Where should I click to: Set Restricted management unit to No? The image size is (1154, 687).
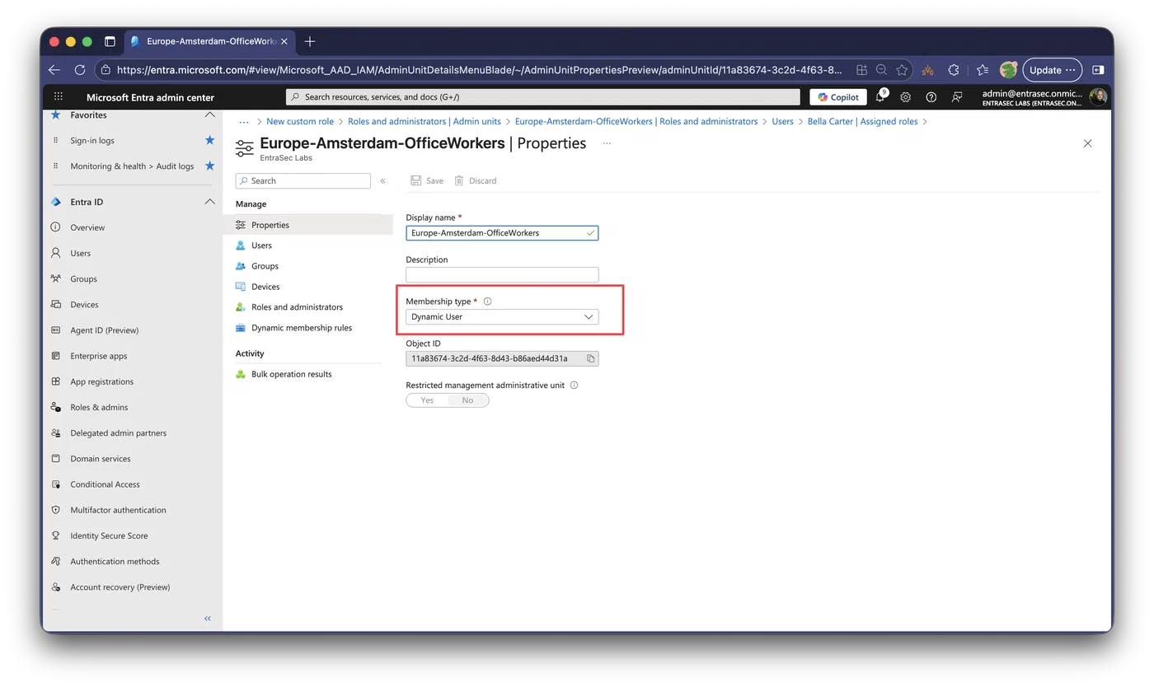point(467,400)
